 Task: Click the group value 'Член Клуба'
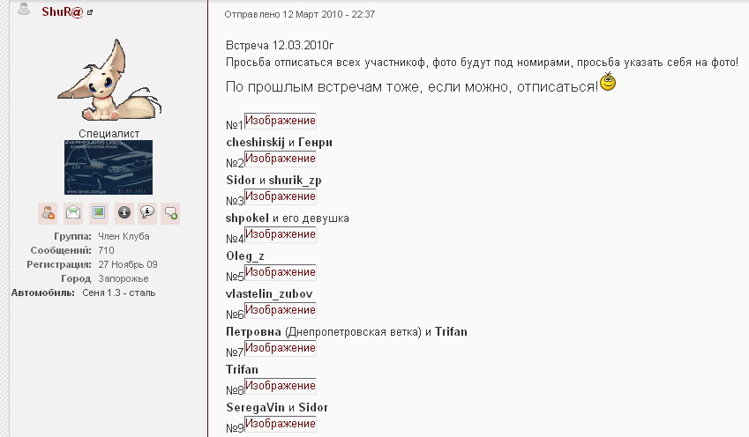point(124,236)
